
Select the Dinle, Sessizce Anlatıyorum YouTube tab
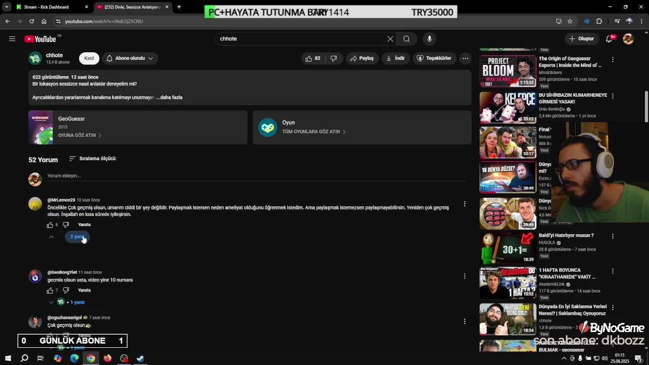pyautogui.click(x=133, y=7)
